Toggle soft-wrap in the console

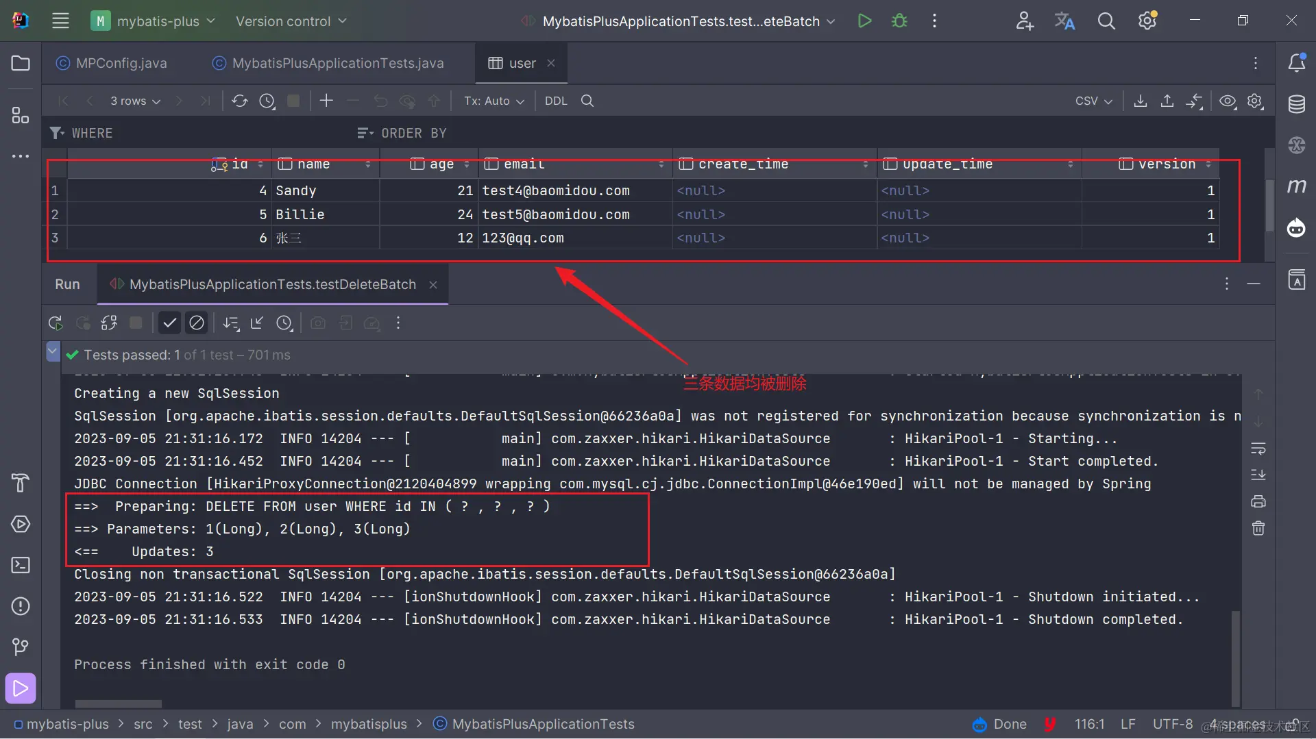1258,449
